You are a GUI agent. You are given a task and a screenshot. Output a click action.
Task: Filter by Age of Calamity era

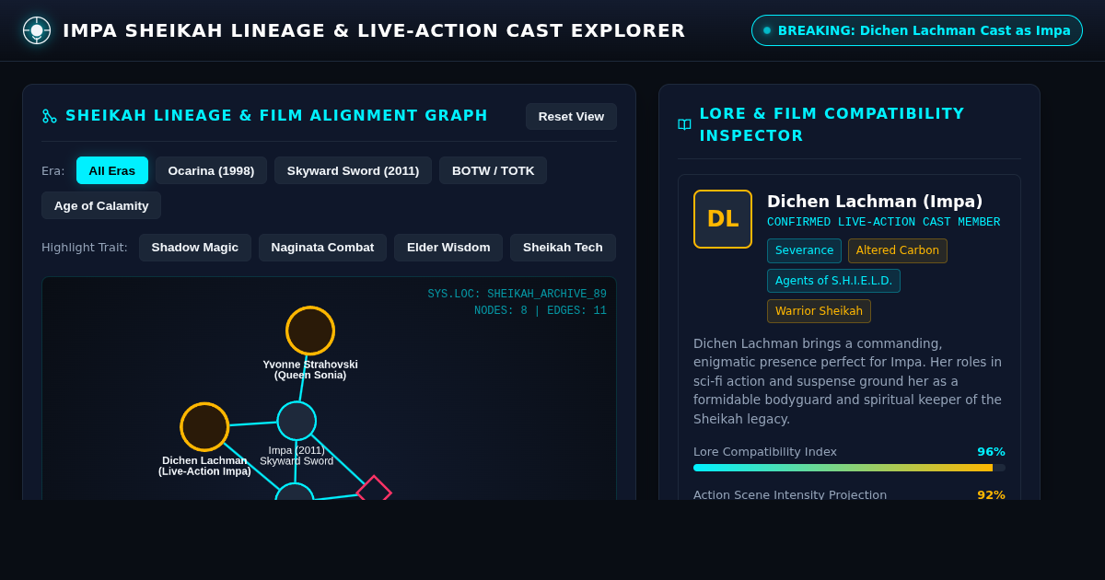pos(101,205)
